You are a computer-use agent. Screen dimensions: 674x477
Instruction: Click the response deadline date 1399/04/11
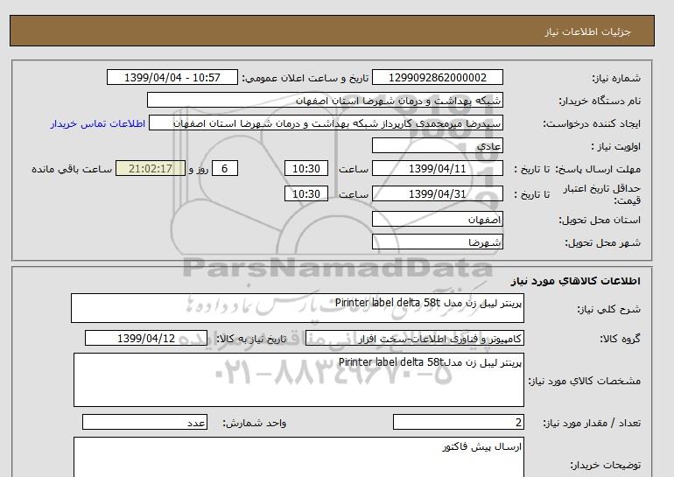point(437,168)
